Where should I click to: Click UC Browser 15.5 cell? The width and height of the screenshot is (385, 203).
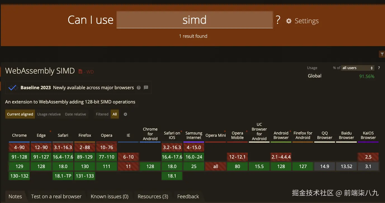(x=259, y=166)
